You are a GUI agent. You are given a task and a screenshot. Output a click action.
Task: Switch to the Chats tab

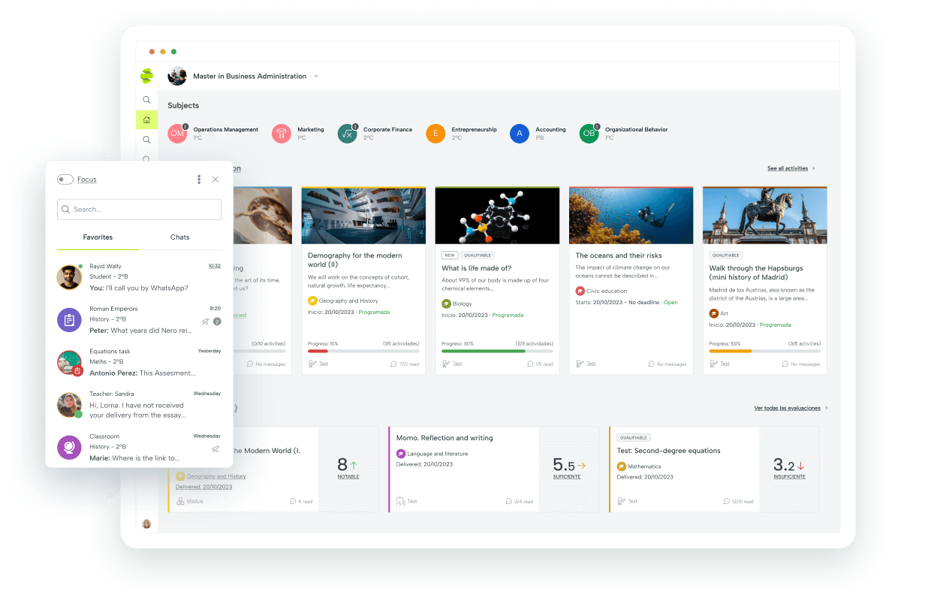(x=180, y=237)
